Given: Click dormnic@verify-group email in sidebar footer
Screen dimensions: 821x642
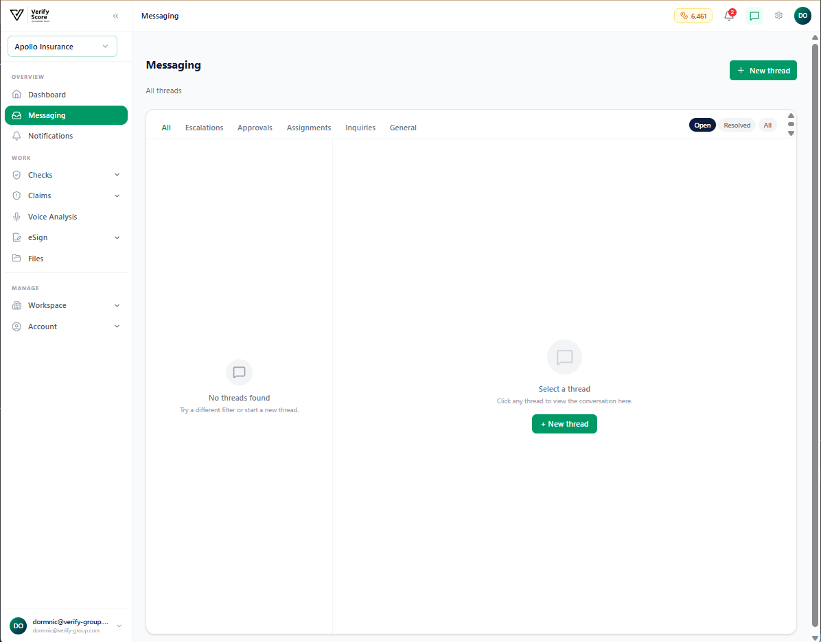Looking at the screenshot, I should pyautogui.click(x=70, y=622).
